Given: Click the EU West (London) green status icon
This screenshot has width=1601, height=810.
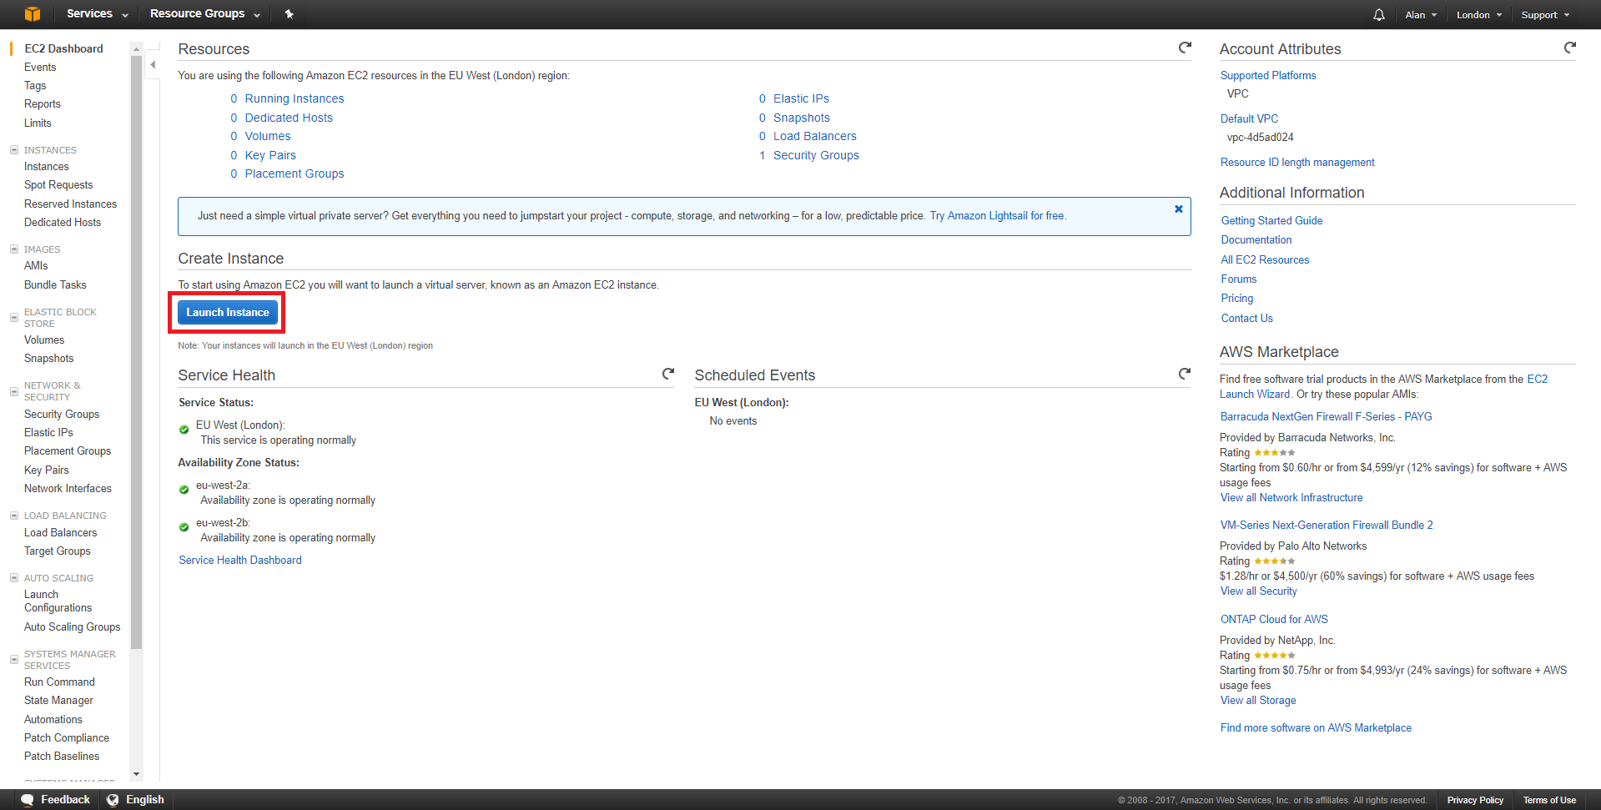Looking at the screenshot, I should click(184, 430).
